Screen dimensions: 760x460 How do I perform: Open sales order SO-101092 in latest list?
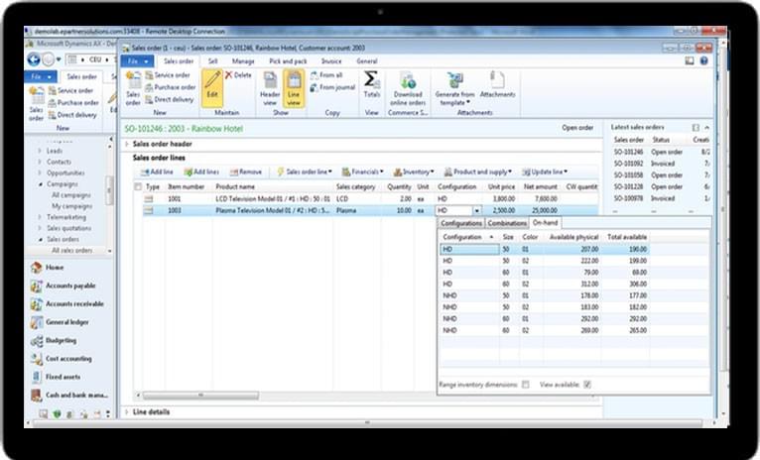(x=628, y=164)
